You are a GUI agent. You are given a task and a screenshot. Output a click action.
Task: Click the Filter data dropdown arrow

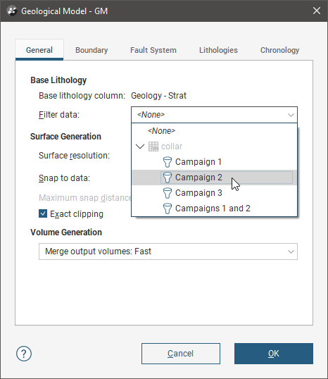point(291,115)
